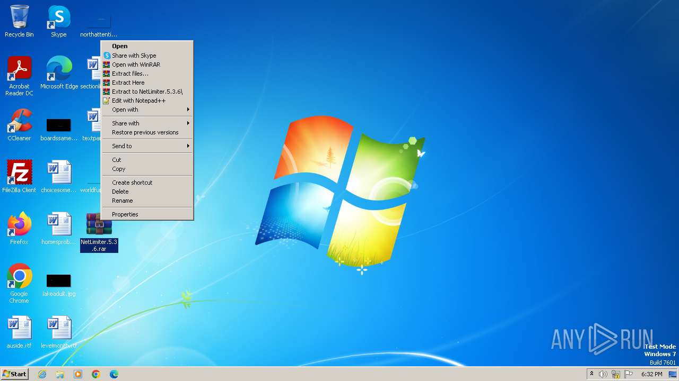Select Edit with Notepad++

click(147, 101)
